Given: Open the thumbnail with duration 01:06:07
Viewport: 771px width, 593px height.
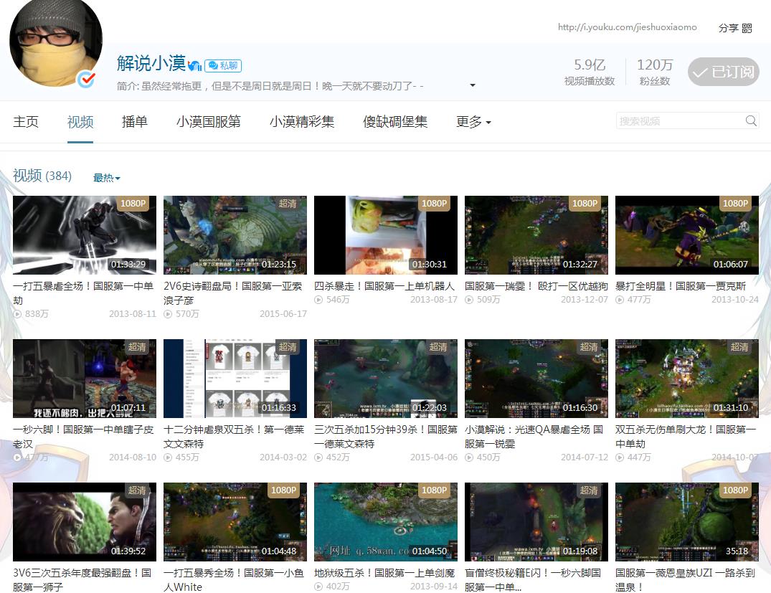Looking at the screenshot, I should tap(687, 235).
